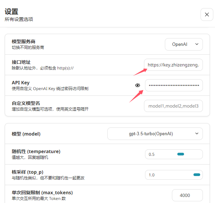Image resolution: width=215 pixels, height=203 pixels.
Task: Focus the max_tokens field showing 4000
Action: [x=187, y=195]
